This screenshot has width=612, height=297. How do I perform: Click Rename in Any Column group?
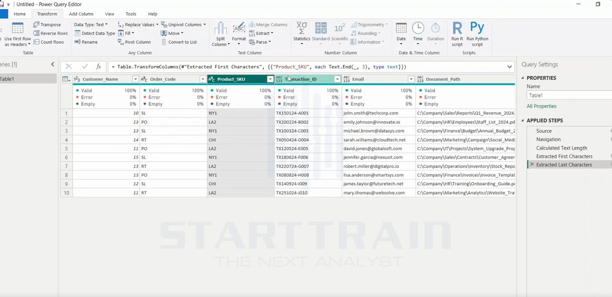pyautogui.click(x=86, y=42)
